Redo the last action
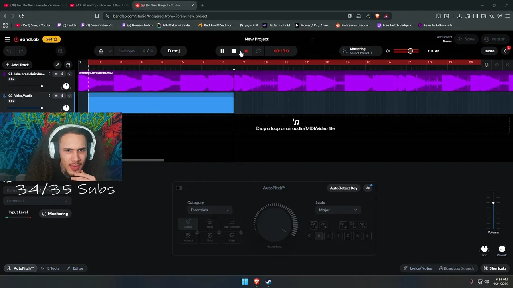 [21, 51]
